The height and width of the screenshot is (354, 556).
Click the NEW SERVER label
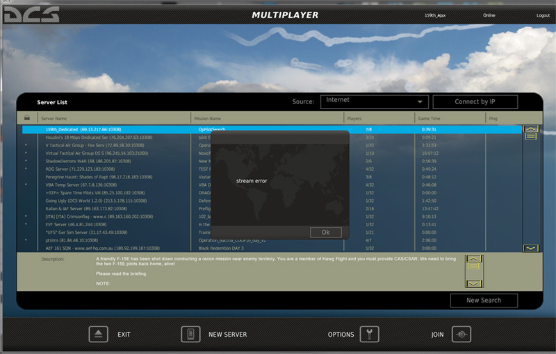click(228, 335)
